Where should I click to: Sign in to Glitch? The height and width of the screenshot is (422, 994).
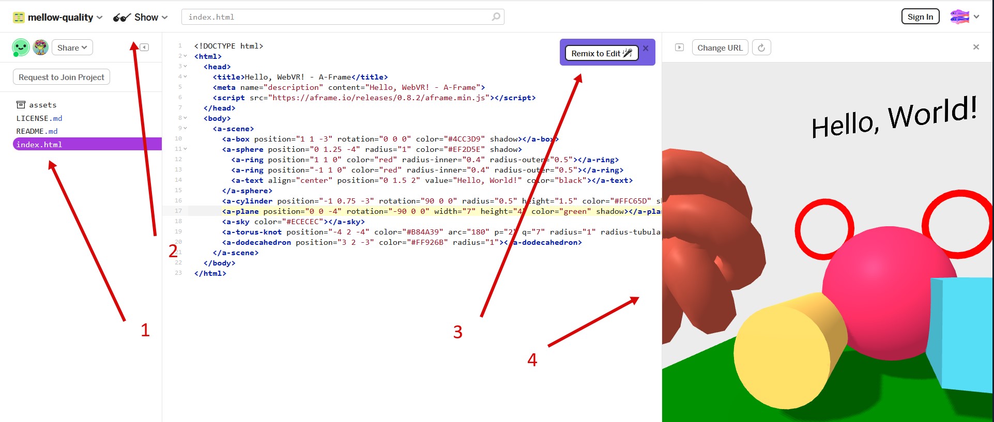(x=920, y=17)
